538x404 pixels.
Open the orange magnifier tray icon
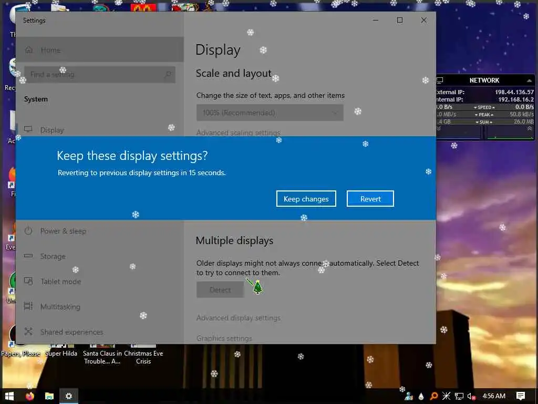pyautogui.click(x=433, y=396)
